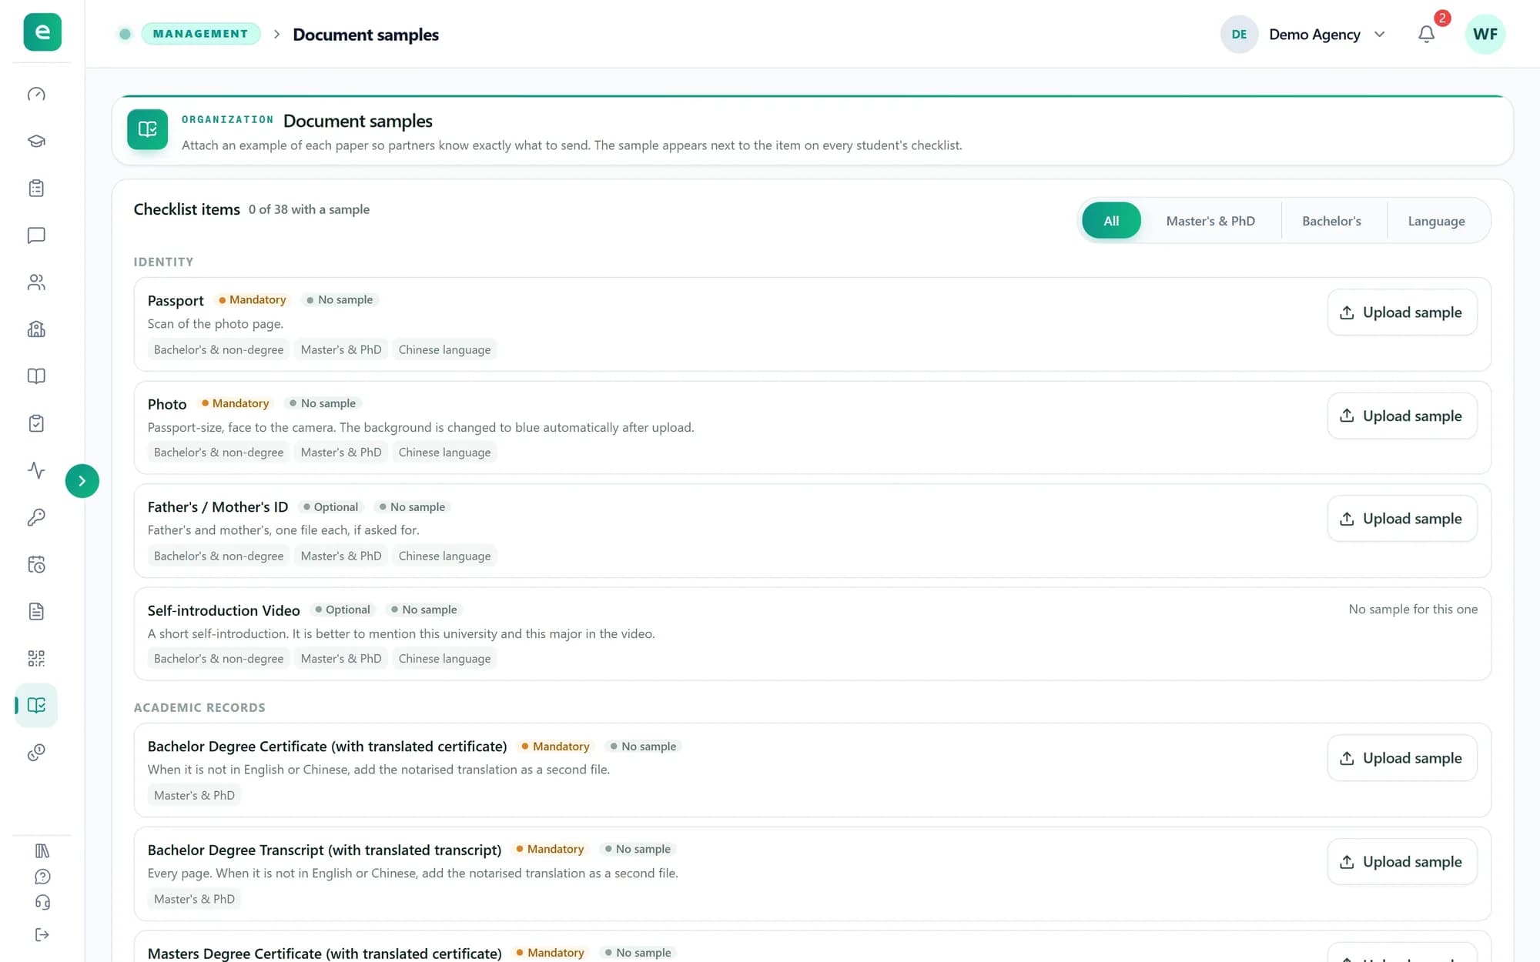This screenshot has width=1540, height=962.
Task: Upload sample for Photo
Action: coord(1401,416)
